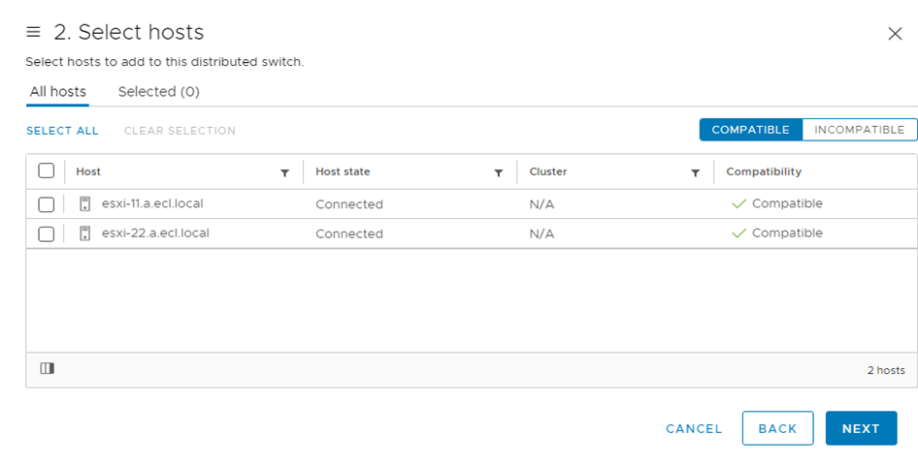Open the Host state column filter

tap(498, 172)
